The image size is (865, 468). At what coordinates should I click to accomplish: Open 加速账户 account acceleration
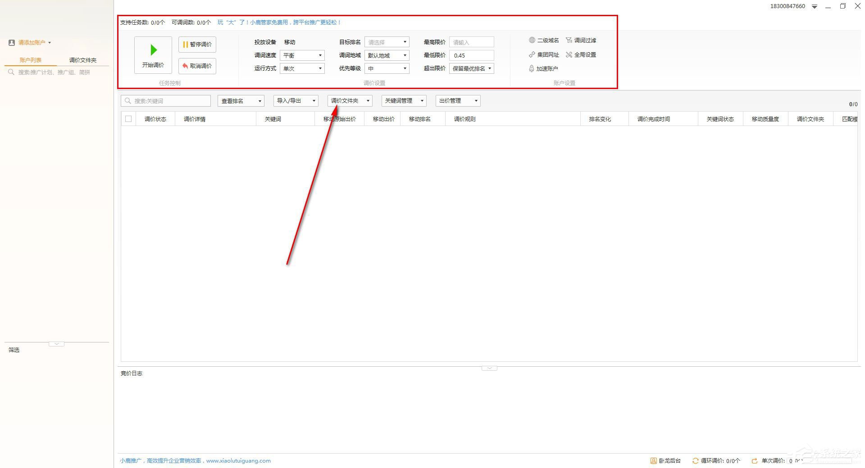[543, 69]
